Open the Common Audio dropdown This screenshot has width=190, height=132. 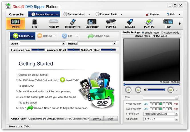tap(109, 14)
